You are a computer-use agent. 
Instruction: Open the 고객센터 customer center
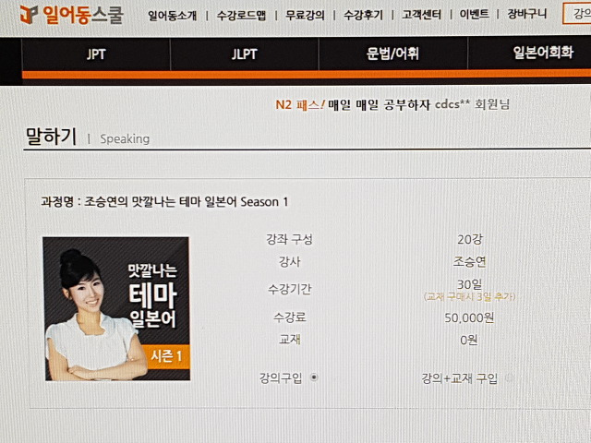pos(421,15)
